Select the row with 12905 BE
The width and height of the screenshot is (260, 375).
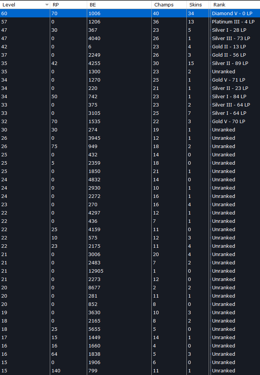pyautogui.click(x=130, y=271)
